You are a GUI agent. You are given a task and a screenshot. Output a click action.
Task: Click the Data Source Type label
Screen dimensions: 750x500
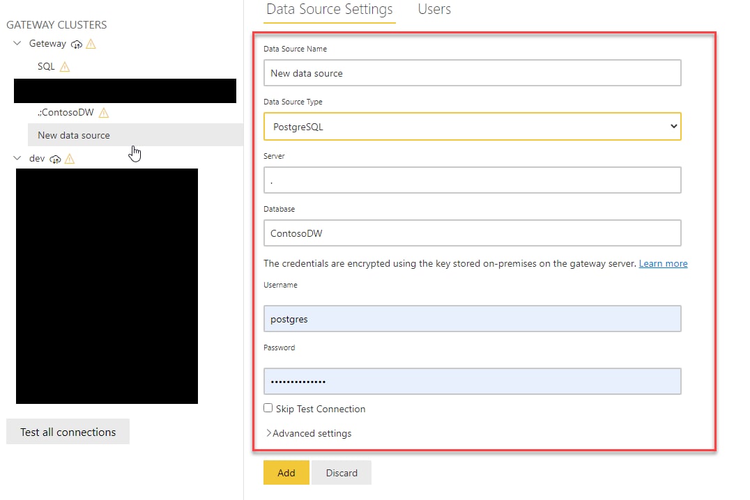click(x=293, y=102)
